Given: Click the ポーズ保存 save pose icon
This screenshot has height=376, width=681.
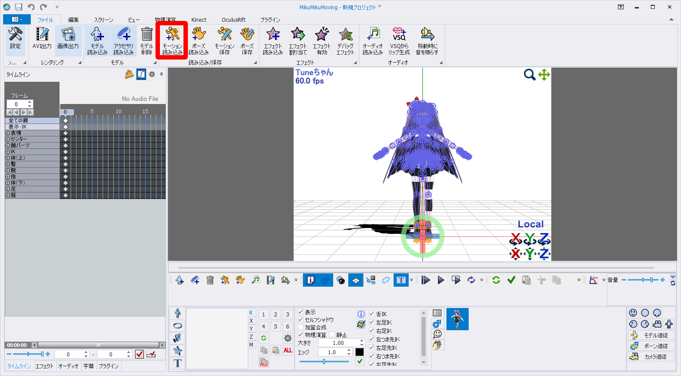Looking at the screenshot, I should point(247,40).
